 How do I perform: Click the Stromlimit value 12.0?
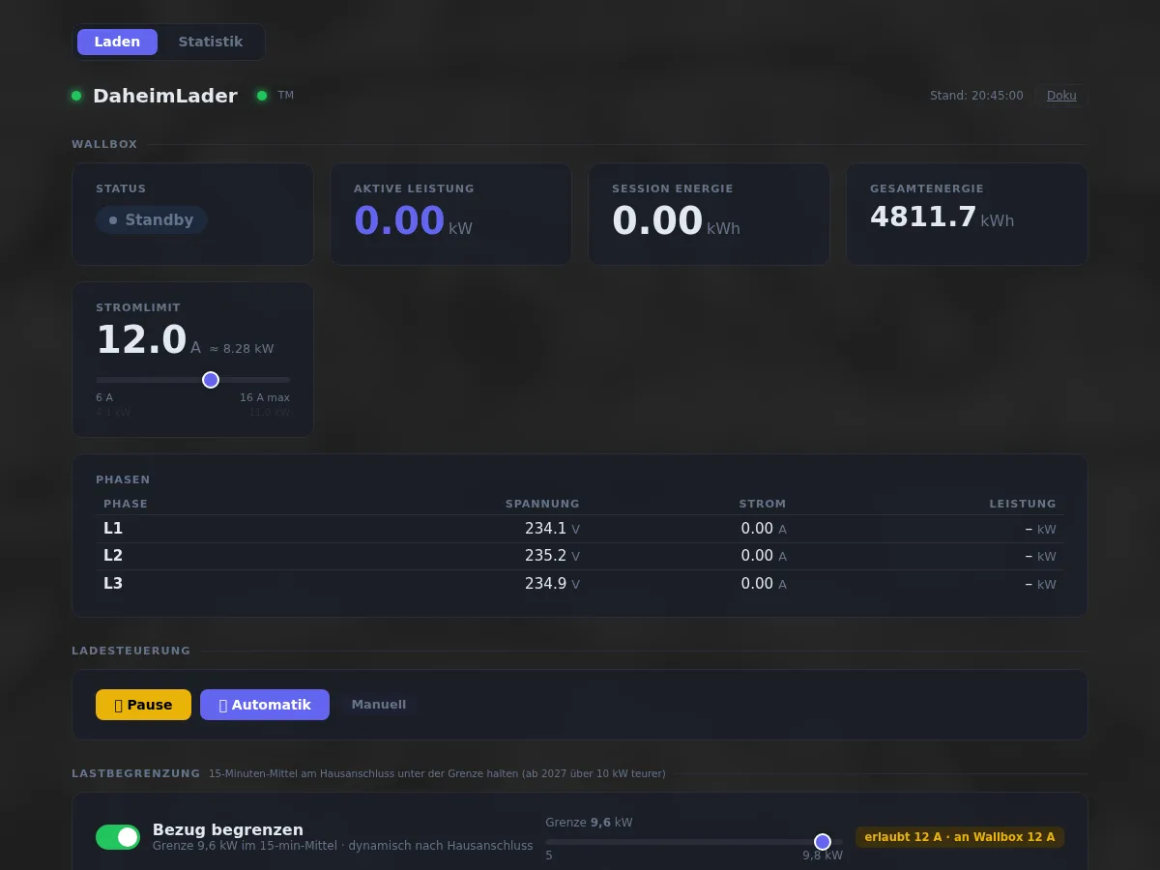pos(141,340)
